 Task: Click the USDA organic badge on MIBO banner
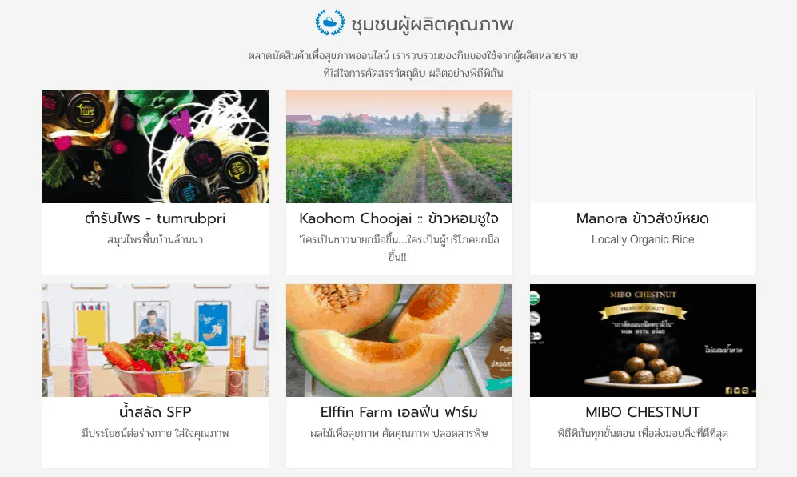click(535, 299)
